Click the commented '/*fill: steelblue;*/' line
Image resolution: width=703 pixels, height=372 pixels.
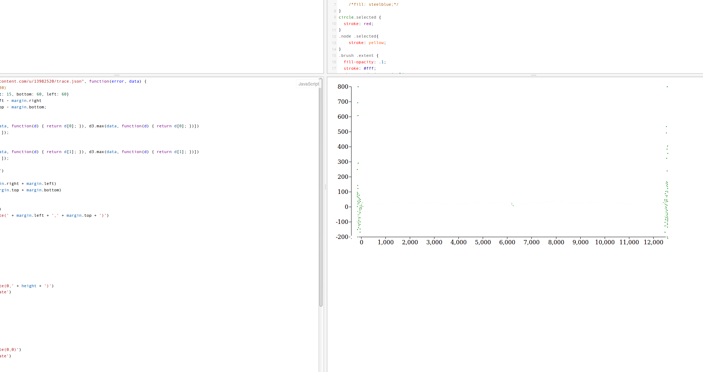coord(373,4)
